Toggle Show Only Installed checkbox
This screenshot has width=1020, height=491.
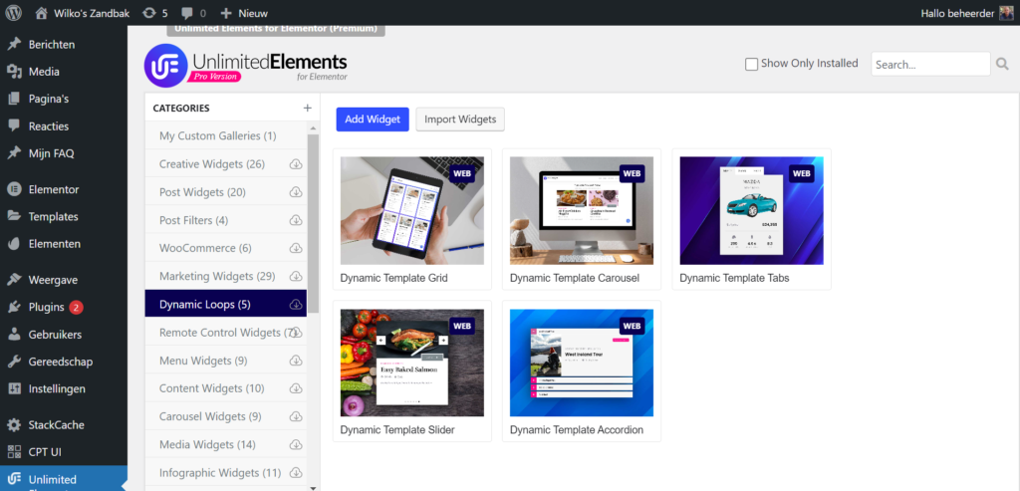751,64
